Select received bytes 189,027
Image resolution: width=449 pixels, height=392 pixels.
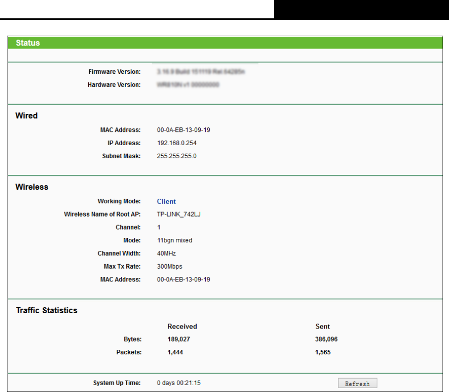[x=179, y=339]
